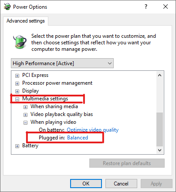Open the High Performance power plan dropdown

62,63
